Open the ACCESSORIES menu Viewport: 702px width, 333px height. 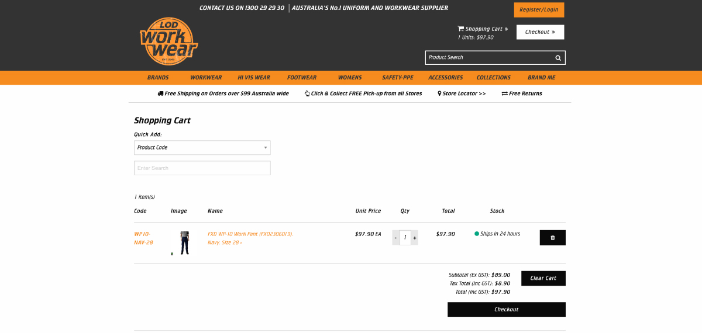(x=446, y=78)
